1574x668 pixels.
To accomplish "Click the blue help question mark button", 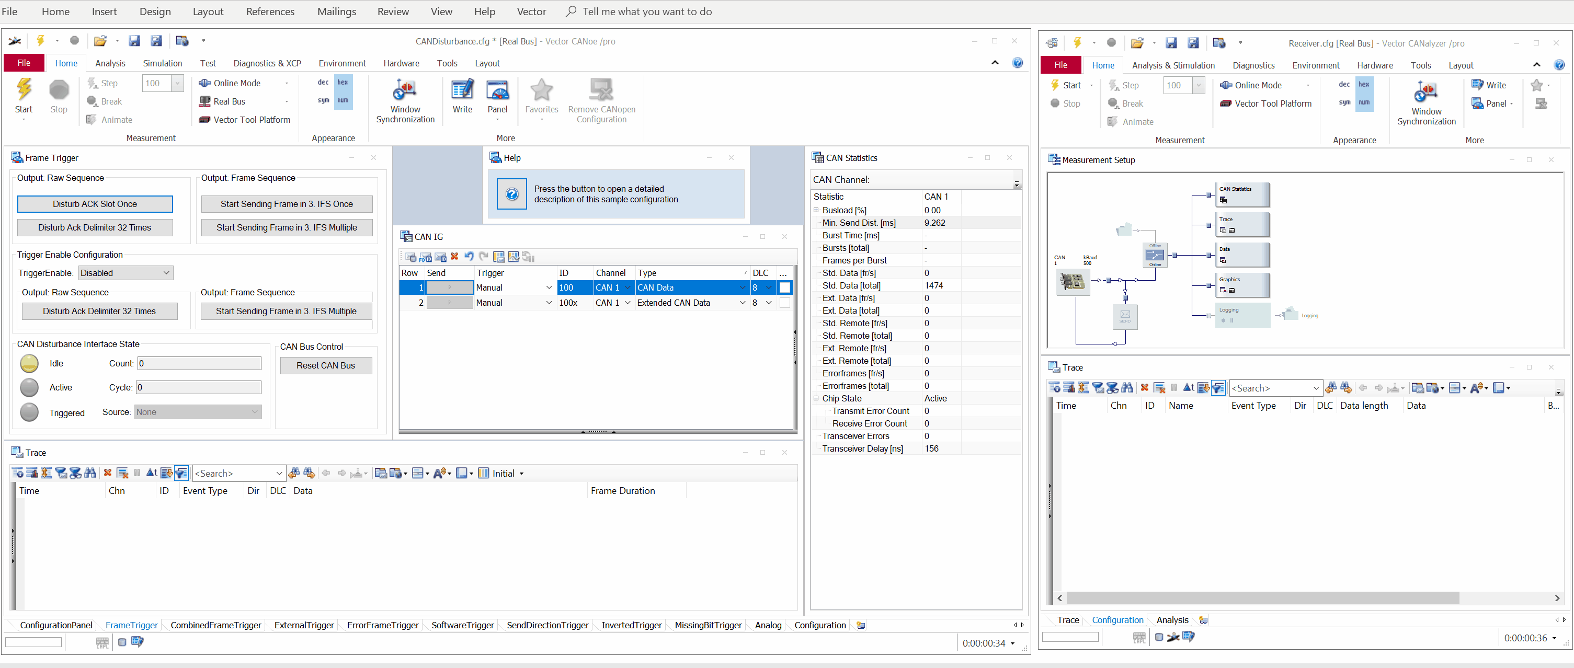I will pyautogui.click(x=511, y=194).
